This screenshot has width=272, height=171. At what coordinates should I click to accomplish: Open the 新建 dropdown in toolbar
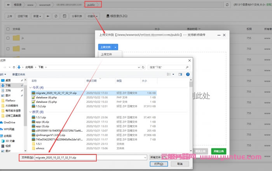37,16
